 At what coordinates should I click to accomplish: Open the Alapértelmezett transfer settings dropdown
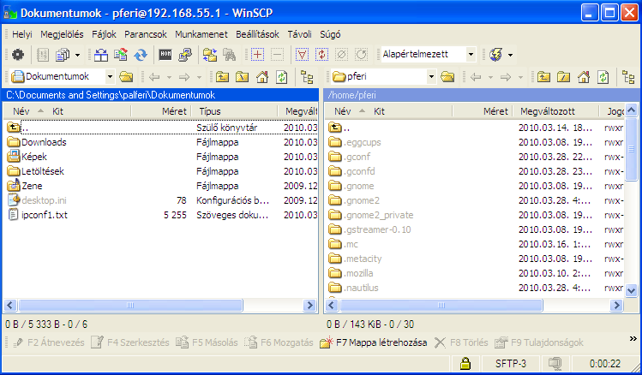point(471,55)
